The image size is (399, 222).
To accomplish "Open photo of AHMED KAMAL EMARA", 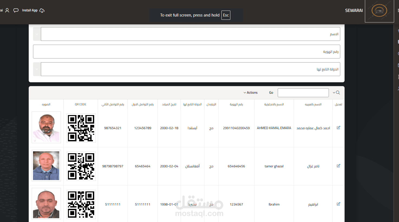I will coord(46,127).
